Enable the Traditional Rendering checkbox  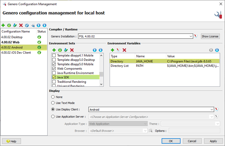click(54, 82)
